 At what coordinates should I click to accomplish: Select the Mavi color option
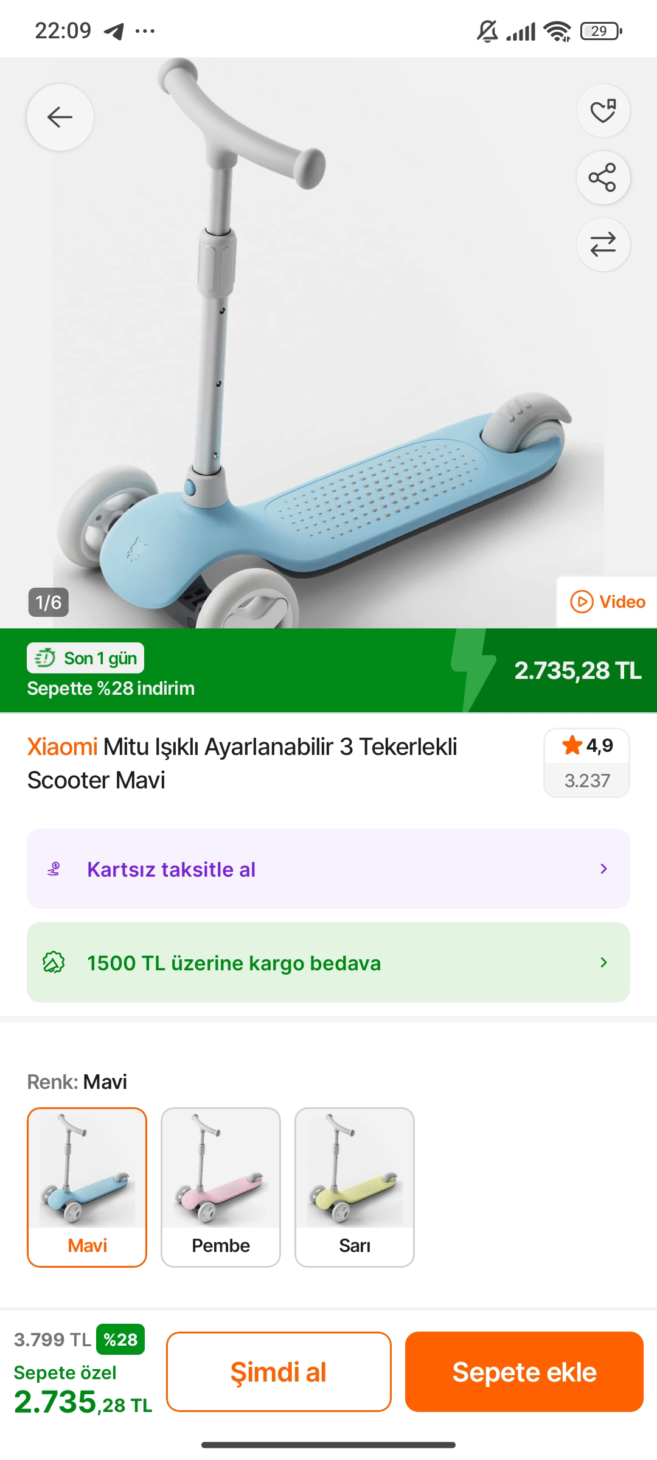87,1187
